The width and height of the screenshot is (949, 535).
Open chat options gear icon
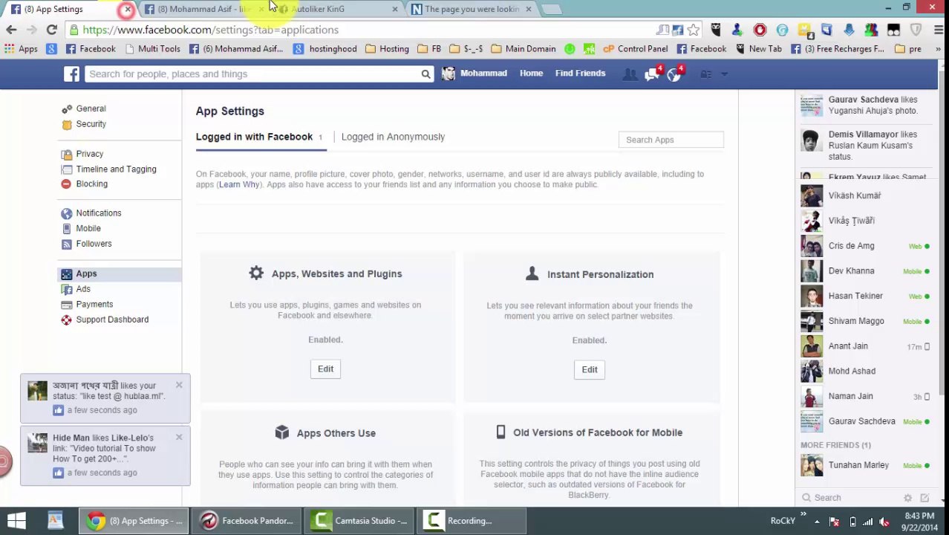tap(907, 498)
